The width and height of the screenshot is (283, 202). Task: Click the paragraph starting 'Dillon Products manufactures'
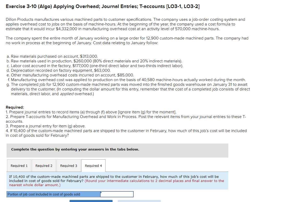(x=125, y=24)
